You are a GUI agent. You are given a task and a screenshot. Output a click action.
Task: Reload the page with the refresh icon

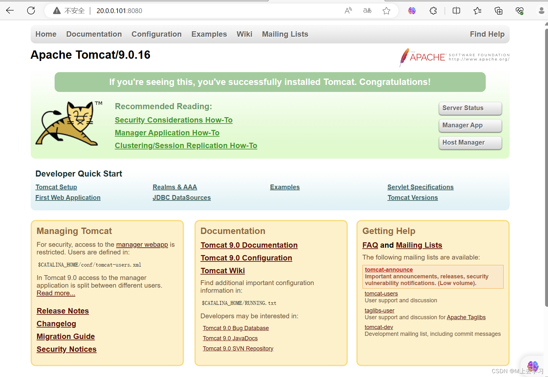click(31, 11)
